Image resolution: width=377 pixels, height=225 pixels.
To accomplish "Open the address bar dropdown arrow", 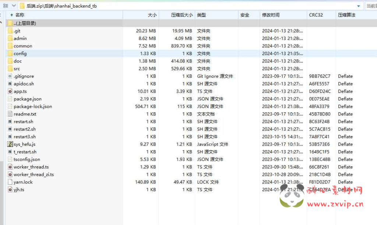I will click(357, 6).
